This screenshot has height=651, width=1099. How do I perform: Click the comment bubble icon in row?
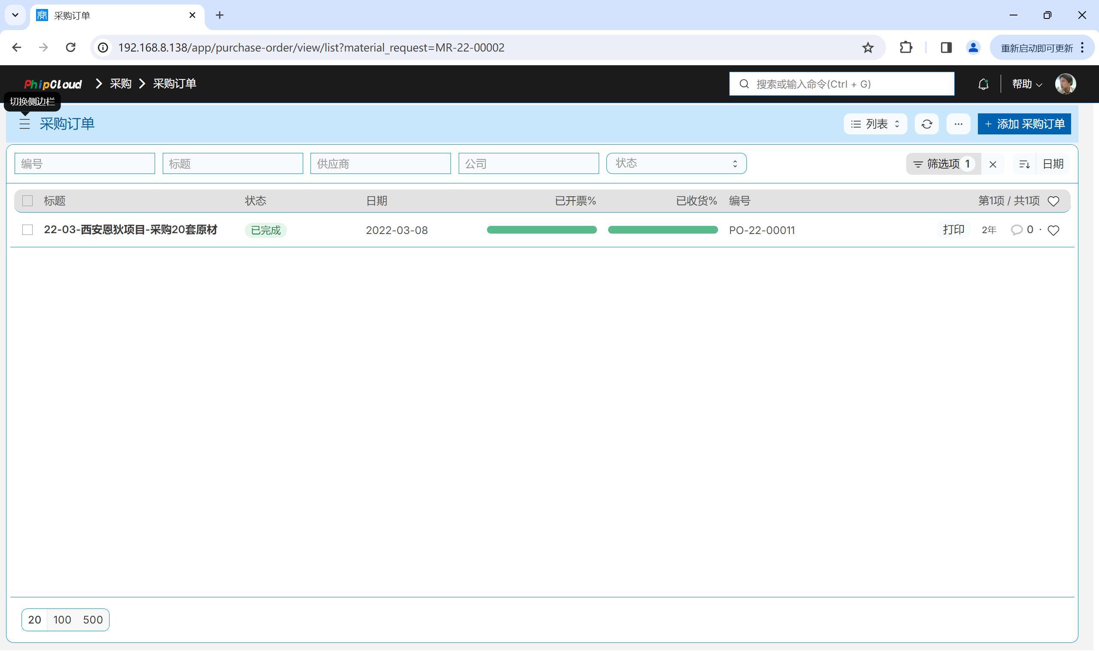(x=1017, y=230)
